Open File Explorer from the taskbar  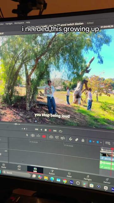click(46, 178)
